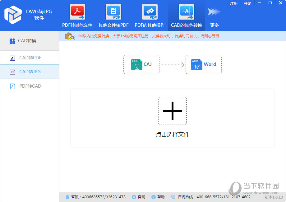The height and width of the screenshot is (202, 286).
Task: Click the orange 1M以内的免费转换 notice text
Action: 148,36
